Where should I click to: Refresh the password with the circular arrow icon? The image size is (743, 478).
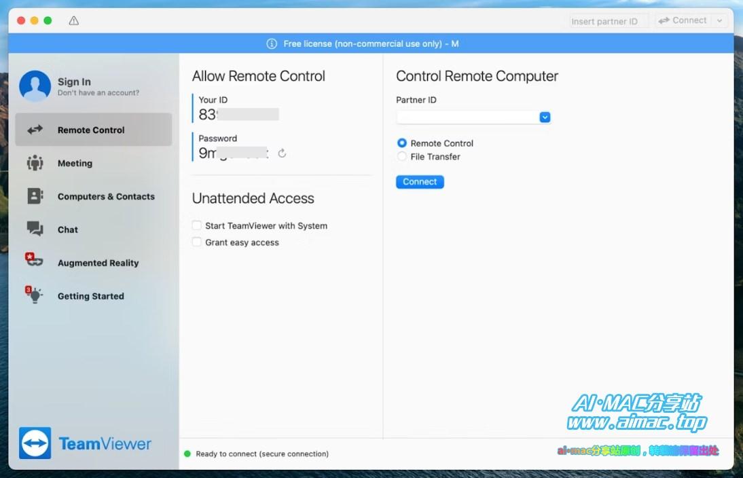(282, 153)
